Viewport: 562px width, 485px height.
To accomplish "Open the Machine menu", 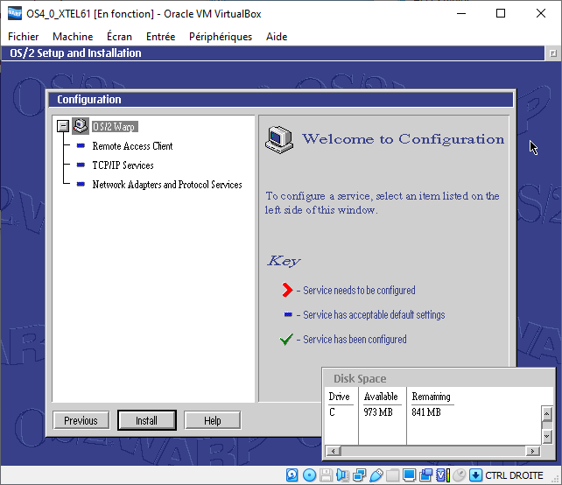I will (x=73, y=37).
